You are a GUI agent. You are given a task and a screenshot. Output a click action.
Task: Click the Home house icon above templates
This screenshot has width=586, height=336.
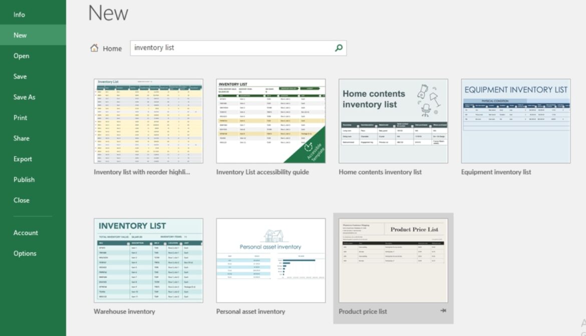point(94,48)
